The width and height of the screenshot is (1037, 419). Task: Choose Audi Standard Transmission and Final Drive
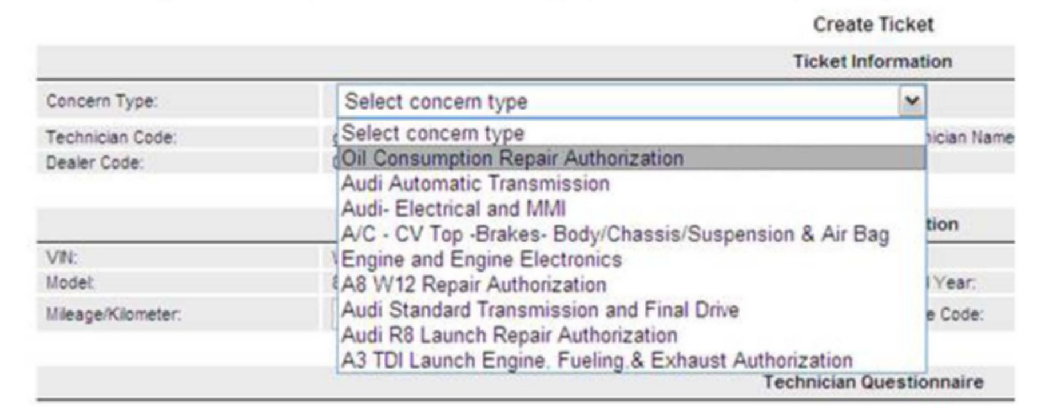[x=540, y=310]
